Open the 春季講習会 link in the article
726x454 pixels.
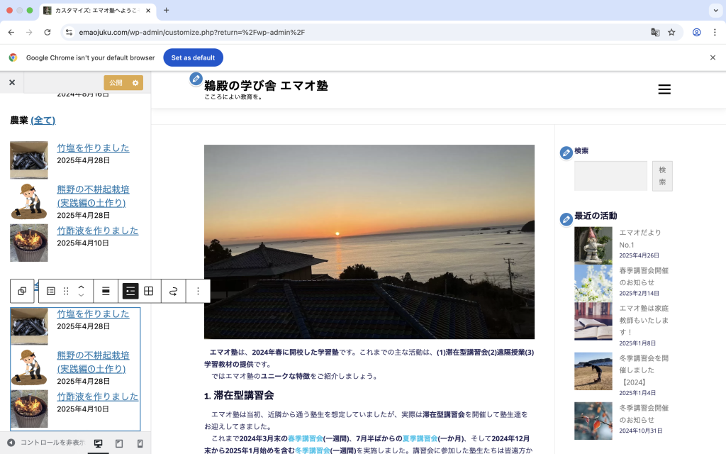(305, 438)
